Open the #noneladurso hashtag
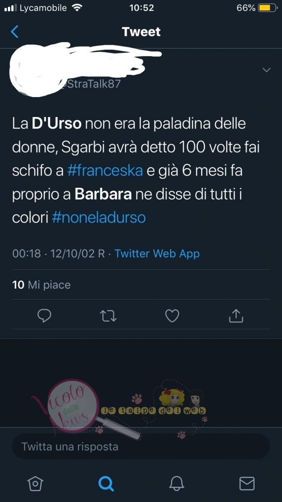Image resolution: width=282 pixels, height=502 pixels. tap(99, 218)
